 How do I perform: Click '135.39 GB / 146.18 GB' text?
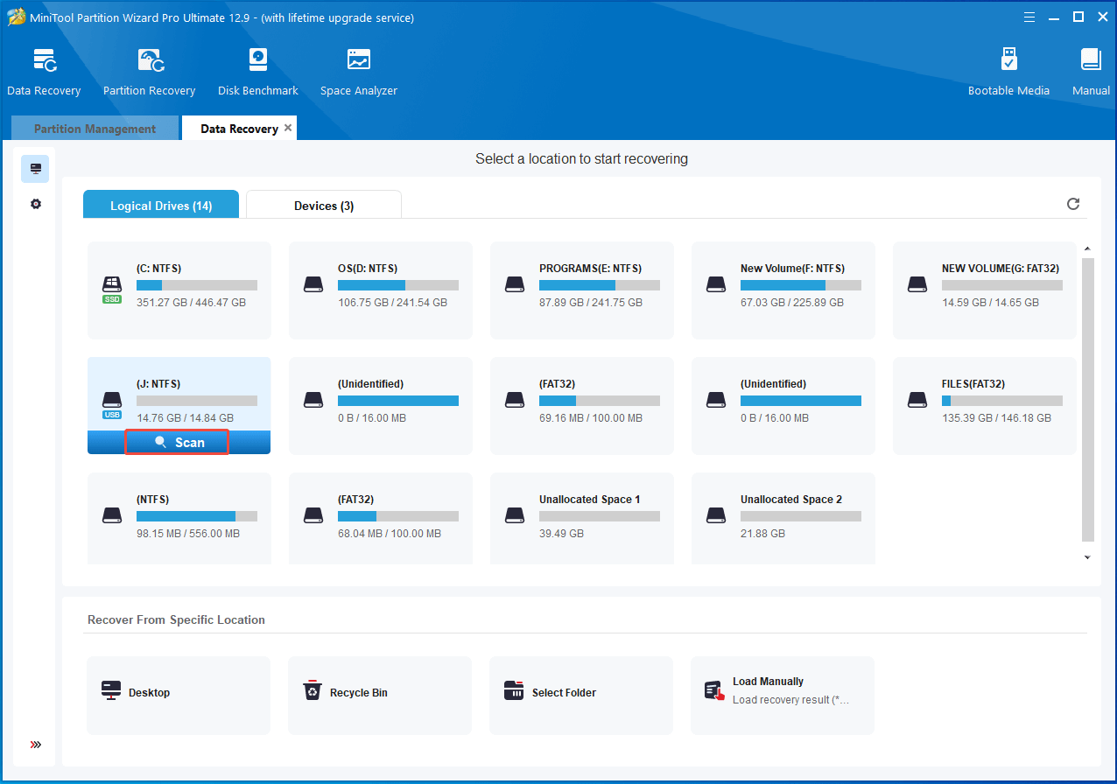[x=996, y=418]
